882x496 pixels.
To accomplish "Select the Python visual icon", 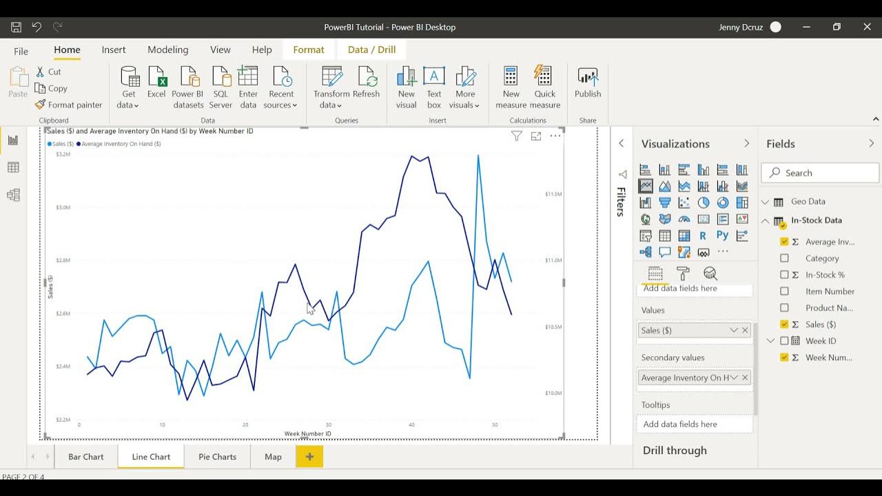I will (723, 236).
